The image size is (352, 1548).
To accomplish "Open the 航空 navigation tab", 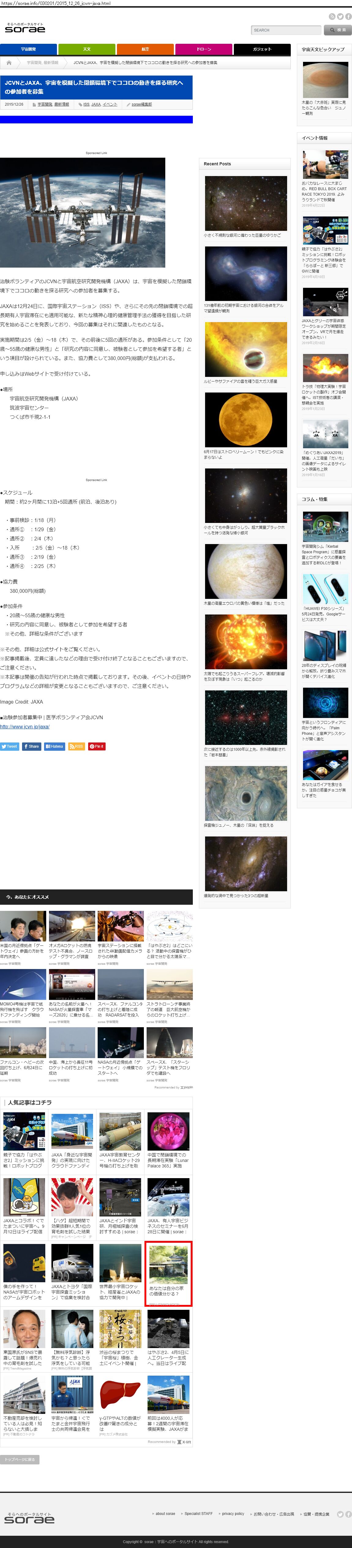I will click(145, 49).
